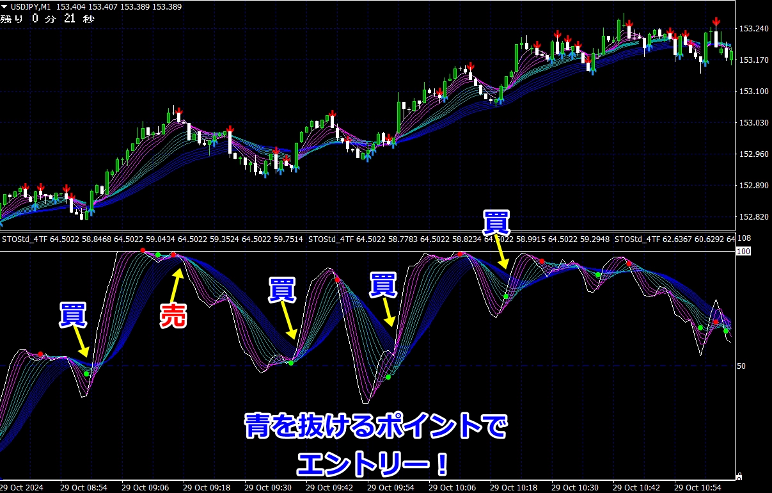Select the 152.820 price level on the scale

point(753,217)
